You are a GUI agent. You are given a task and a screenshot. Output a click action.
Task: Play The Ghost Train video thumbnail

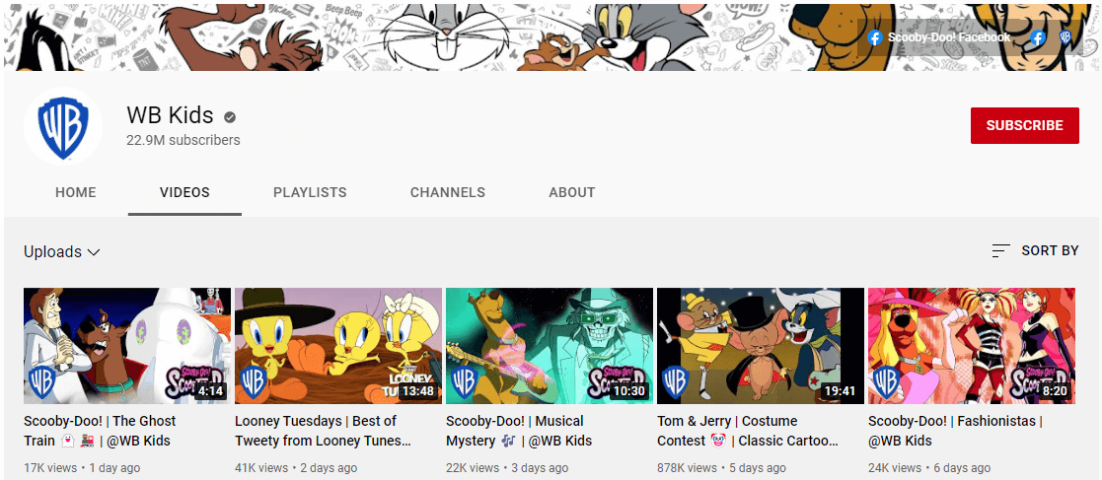127,346
